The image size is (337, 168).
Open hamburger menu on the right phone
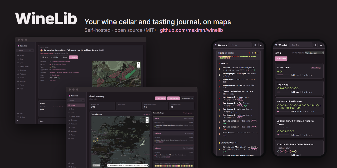click(321, 45)
